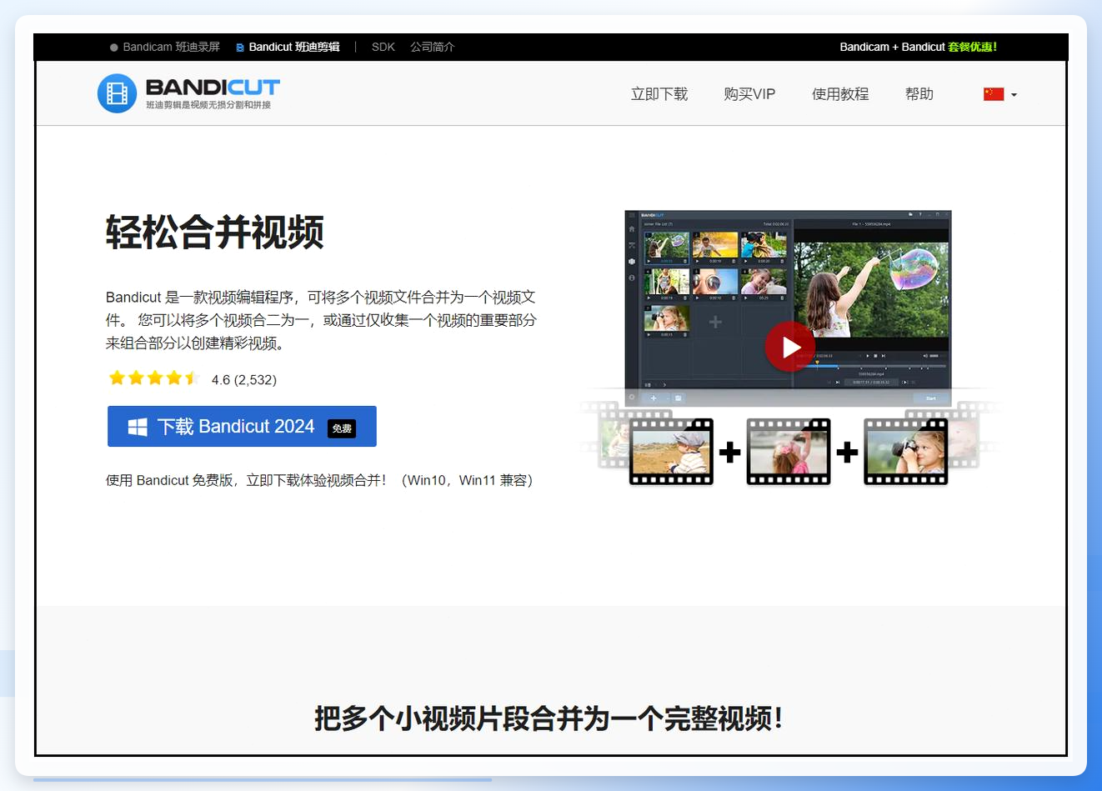Image resolution: width=1102 pixels, height=791 pixels.
Task: Click the 轻松合并视频 heading
Action: coord(215,232)
